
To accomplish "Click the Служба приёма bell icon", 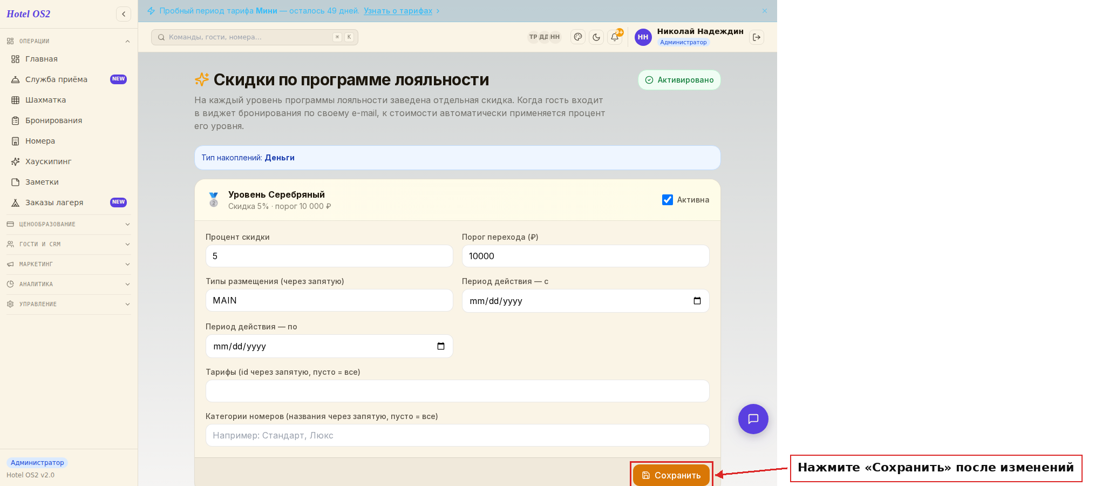I will (16, 79).
